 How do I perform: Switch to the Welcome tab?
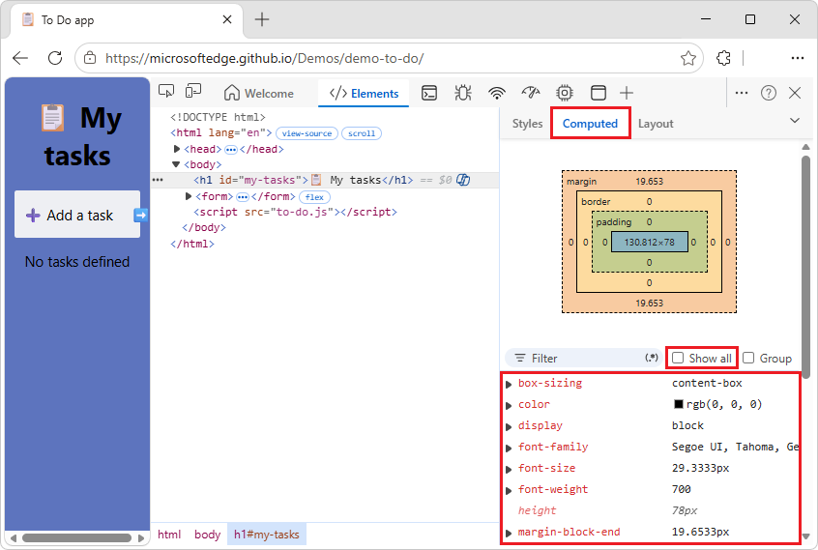[259, 94]
